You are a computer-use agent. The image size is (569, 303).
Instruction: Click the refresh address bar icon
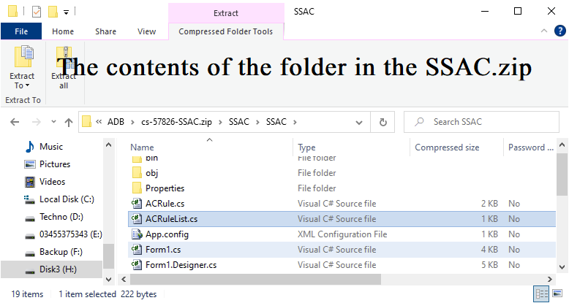[x=383, y=122]
